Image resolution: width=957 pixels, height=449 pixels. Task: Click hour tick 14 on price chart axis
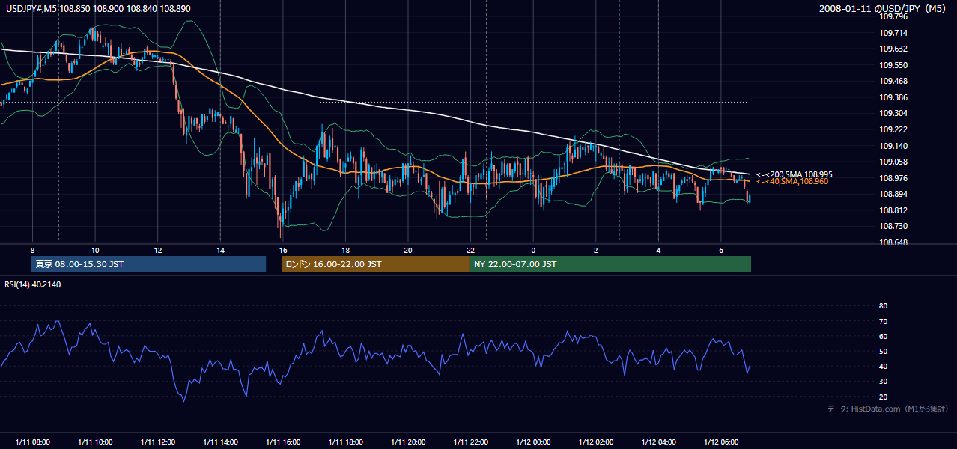coord(220,250)
